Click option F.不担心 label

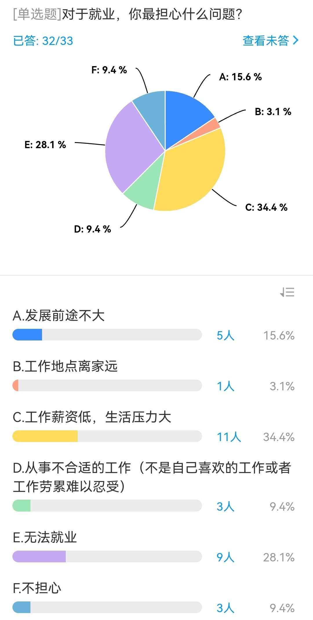click(37, 588)
